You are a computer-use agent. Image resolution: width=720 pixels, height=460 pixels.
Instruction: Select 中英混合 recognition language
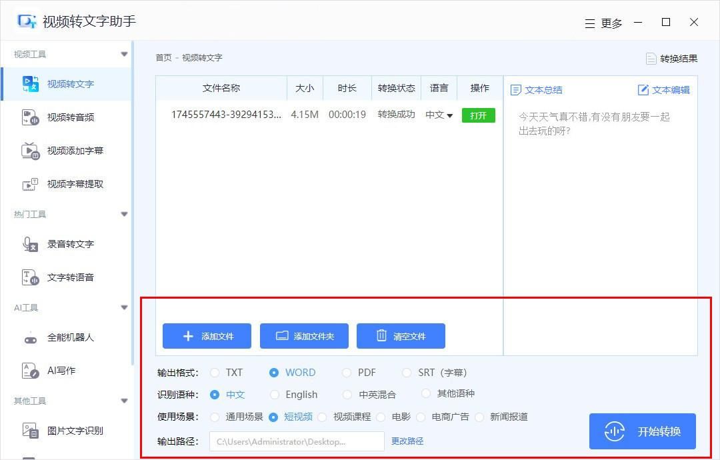(347, 395)
